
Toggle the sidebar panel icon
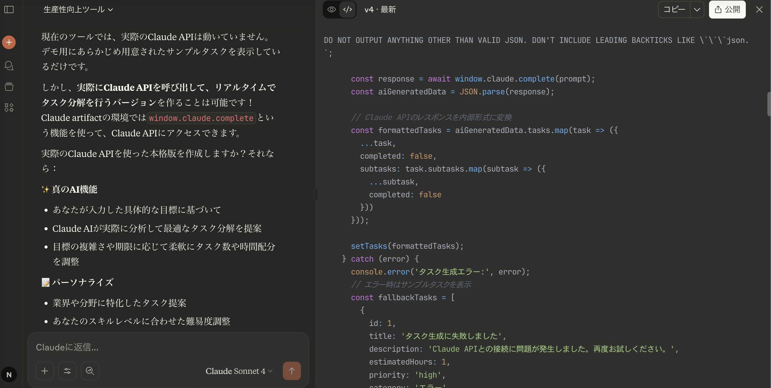[x=9, y=10]
